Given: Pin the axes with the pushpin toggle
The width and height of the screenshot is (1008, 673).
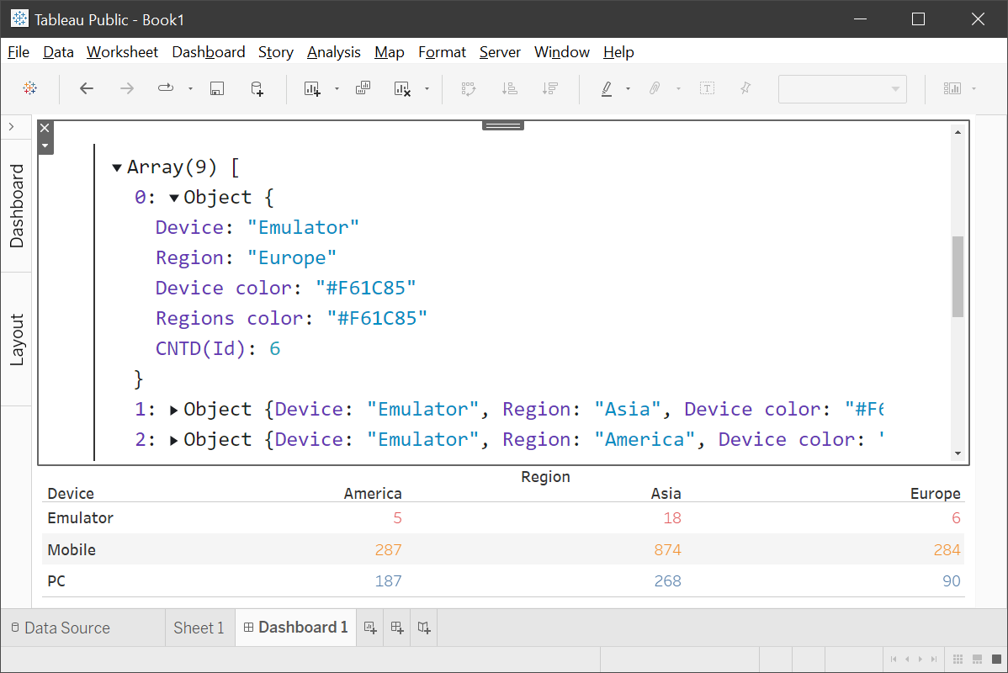Looking at the screenshot, I should pyautogui.click(x=745, y=88).
